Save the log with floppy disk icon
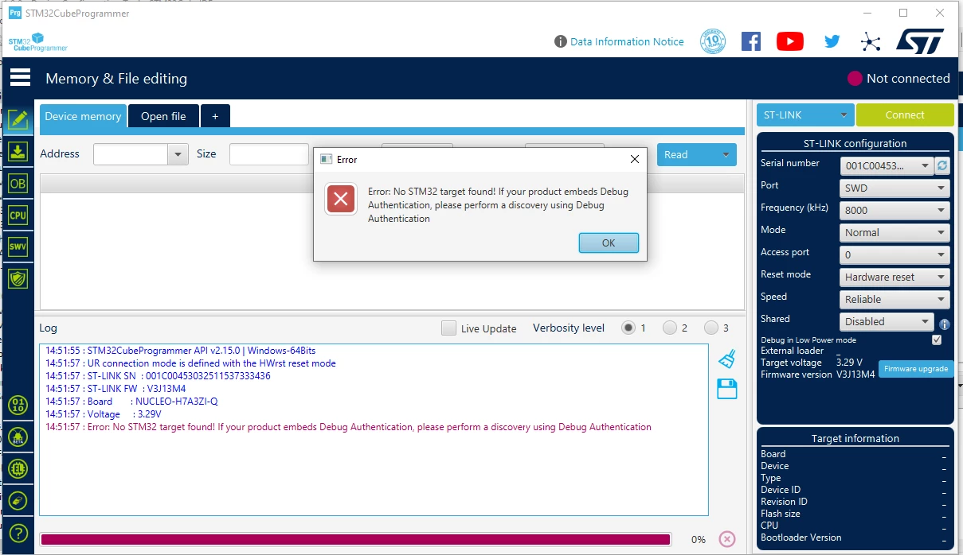 click(x=727, y=389)
